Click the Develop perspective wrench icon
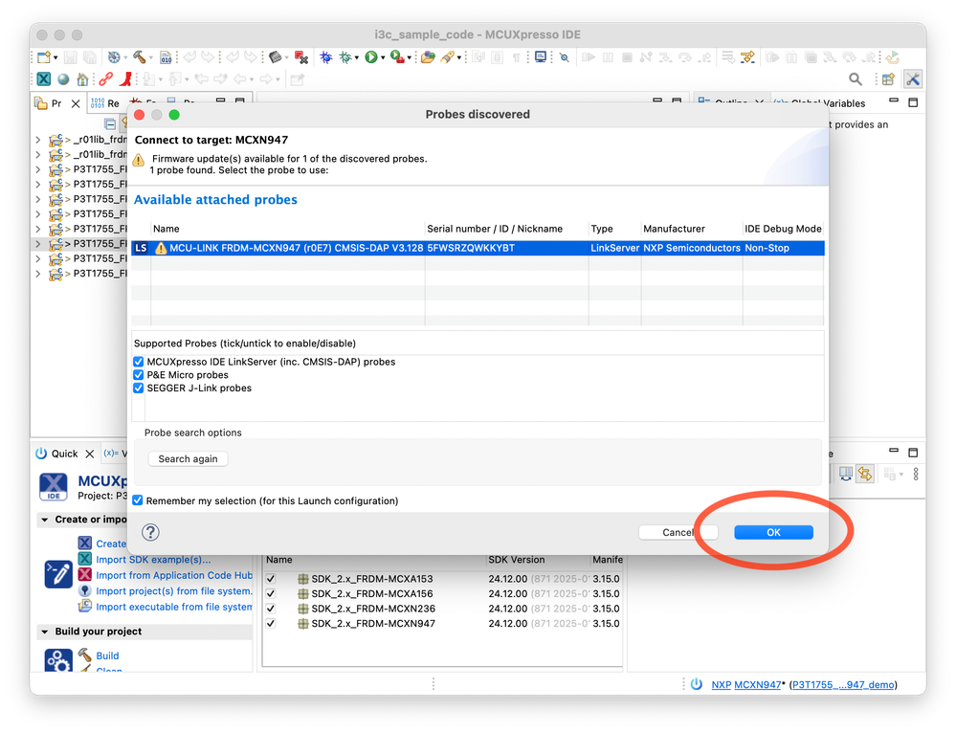This screenshot has width=956, height=732. [913, 79]
